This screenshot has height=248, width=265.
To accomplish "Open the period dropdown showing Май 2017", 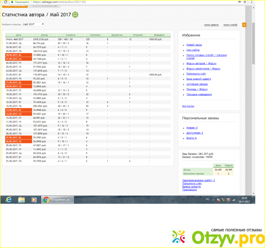I will 33,24.
